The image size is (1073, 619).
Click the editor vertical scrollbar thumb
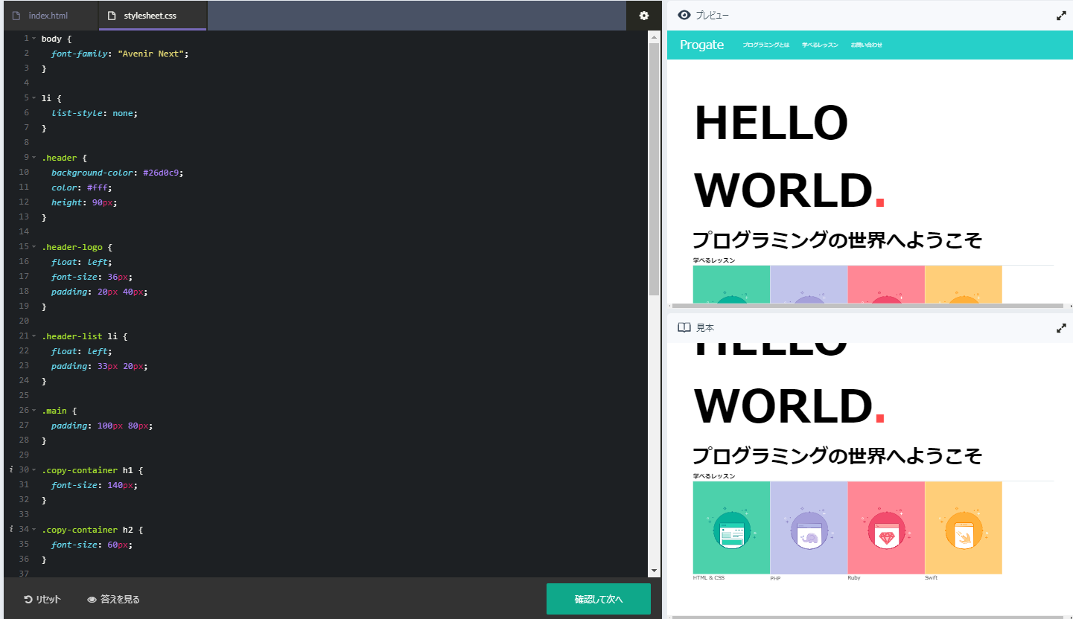[x=654, y=169]
